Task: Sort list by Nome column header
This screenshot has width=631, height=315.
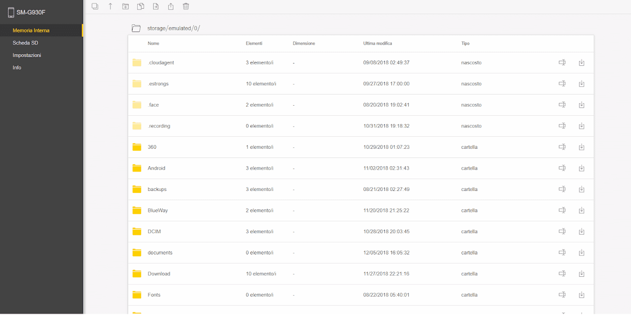Action: click(153, 44)
